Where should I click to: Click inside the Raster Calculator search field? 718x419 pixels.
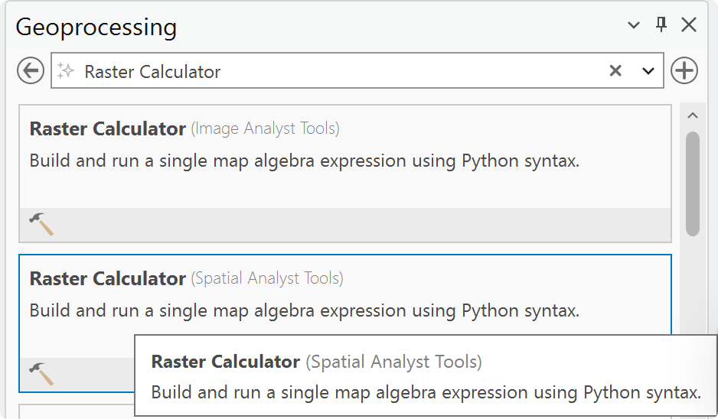pyautogui.click(x=339, y=71)
